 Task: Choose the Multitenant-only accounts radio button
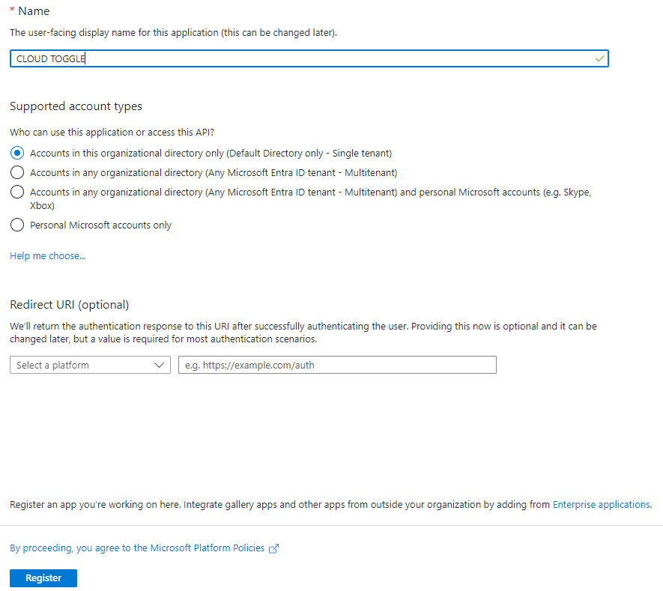pos(16,172)
